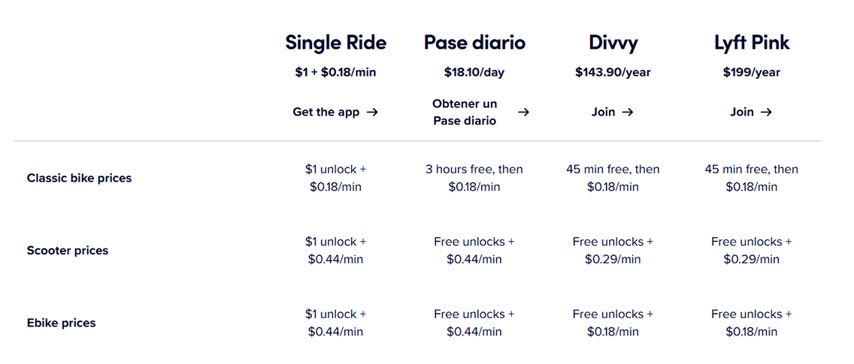Select the Join link under Lyft Pink
The image size is (854, 364).
tap(742, 113)
